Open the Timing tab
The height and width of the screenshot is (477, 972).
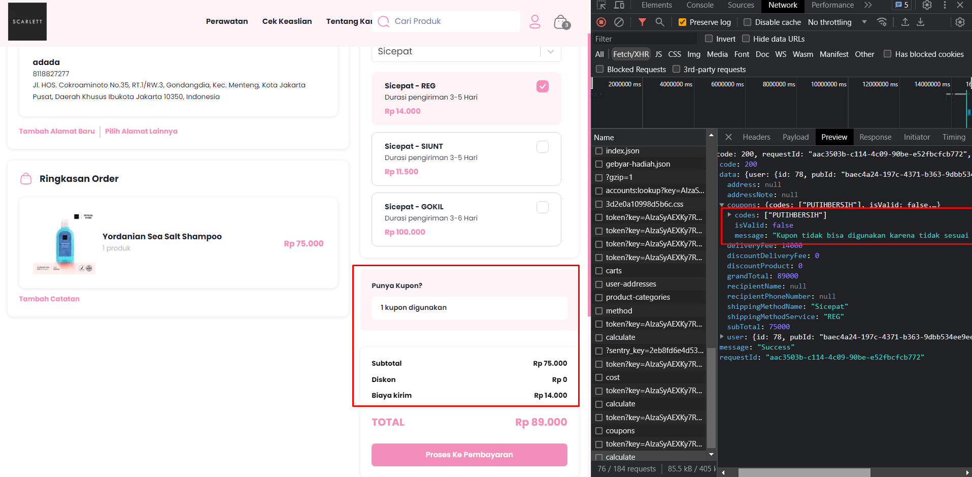954,137
